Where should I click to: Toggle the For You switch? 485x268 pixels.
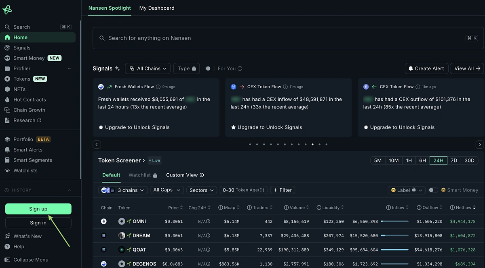coord(210,69)
